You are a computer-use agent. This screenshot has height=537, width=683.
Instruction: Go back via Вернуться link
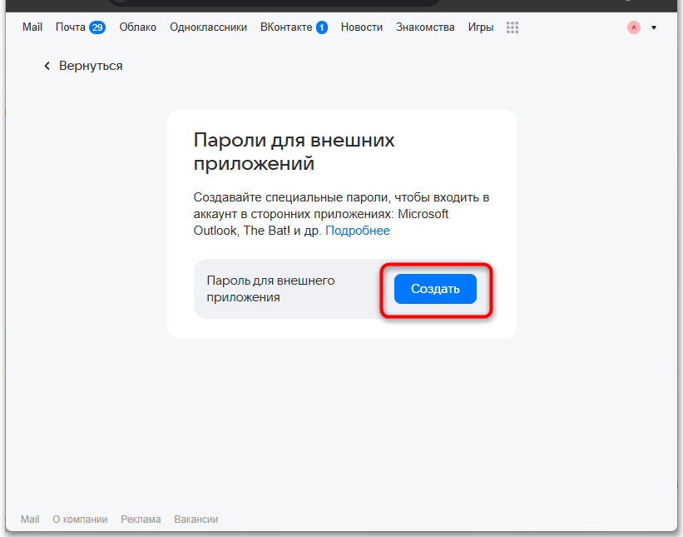click(91, 66)
